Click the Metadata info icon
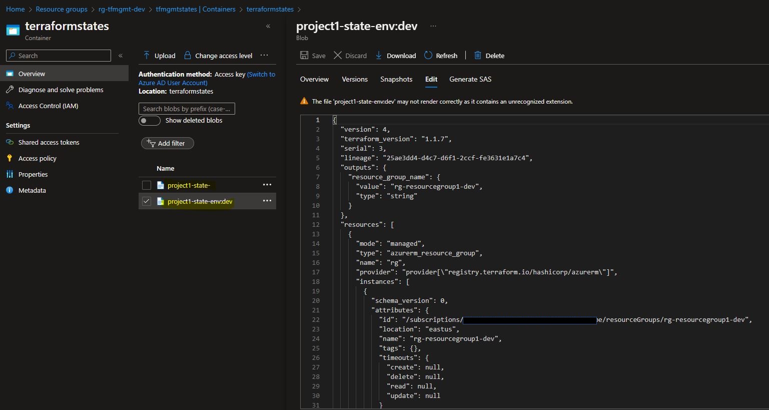 point(10,190)
